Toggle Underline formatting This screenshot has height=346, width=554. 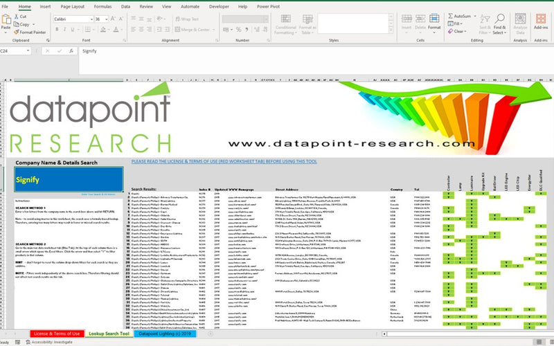(x=73, y=30)
